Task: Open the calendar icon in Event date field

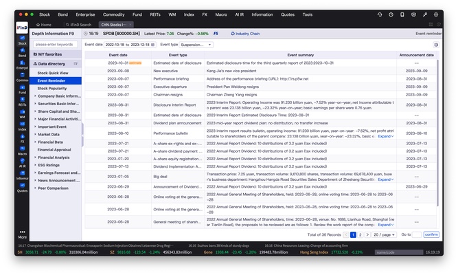Action: (x=152, y=45)
